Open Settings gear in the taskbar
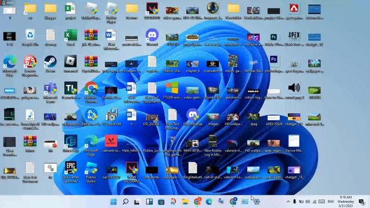The height and width of the screenshot is (208, 370). [x=257, y=202]
